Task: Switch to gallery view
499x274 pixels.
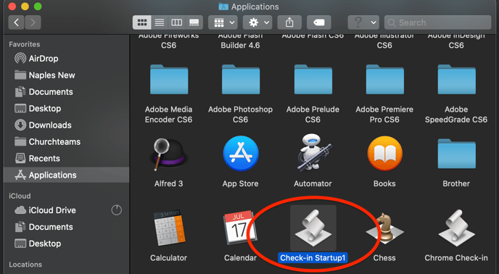Action: tap(194, 22)
